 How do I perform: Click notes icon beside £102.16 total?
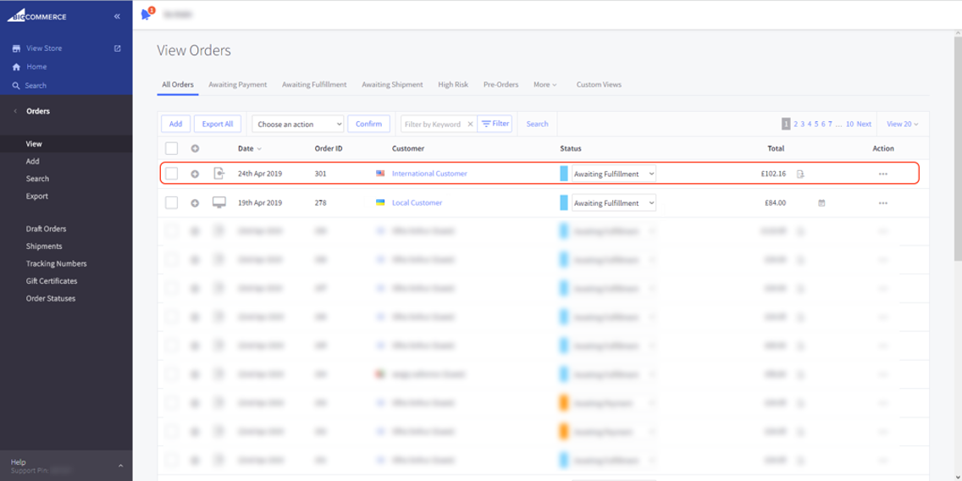(x=800, y=174)
